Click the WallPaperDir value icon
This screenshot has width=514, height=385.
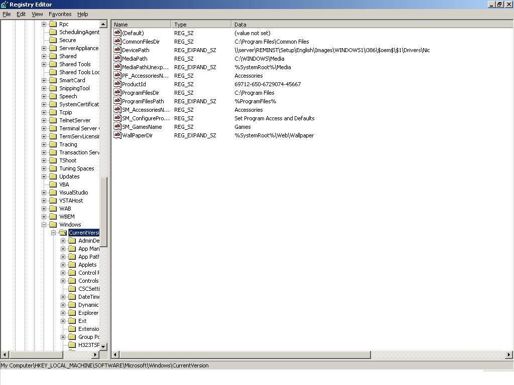(117, 135)
